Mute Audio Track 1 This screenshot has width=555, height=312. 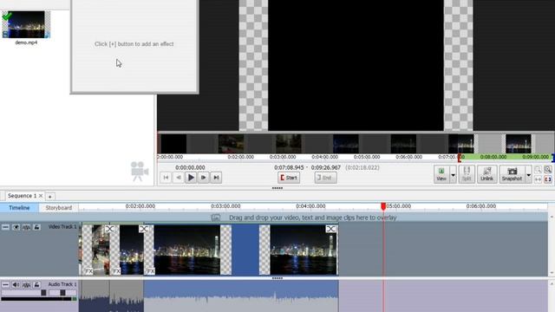pos(16,284)
